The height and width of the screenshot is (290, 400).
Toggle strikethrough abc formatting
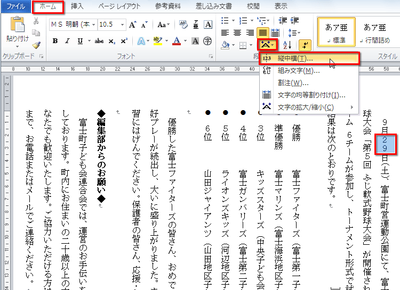click(99, 41)
